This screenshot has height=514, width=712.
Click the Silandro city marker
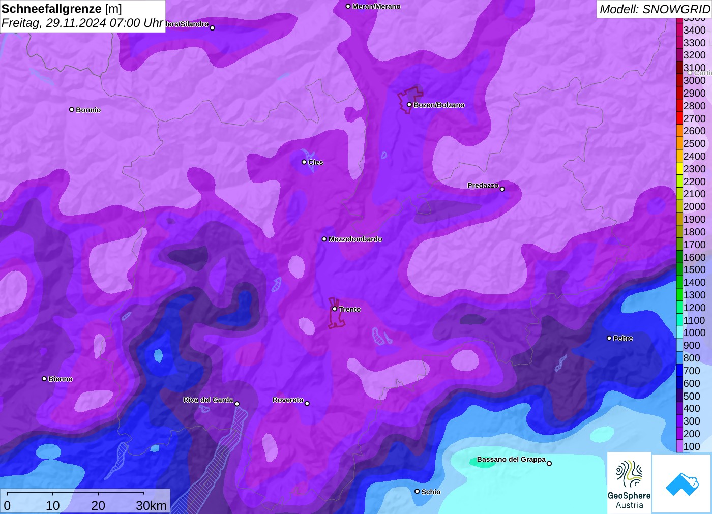[213, 28]
